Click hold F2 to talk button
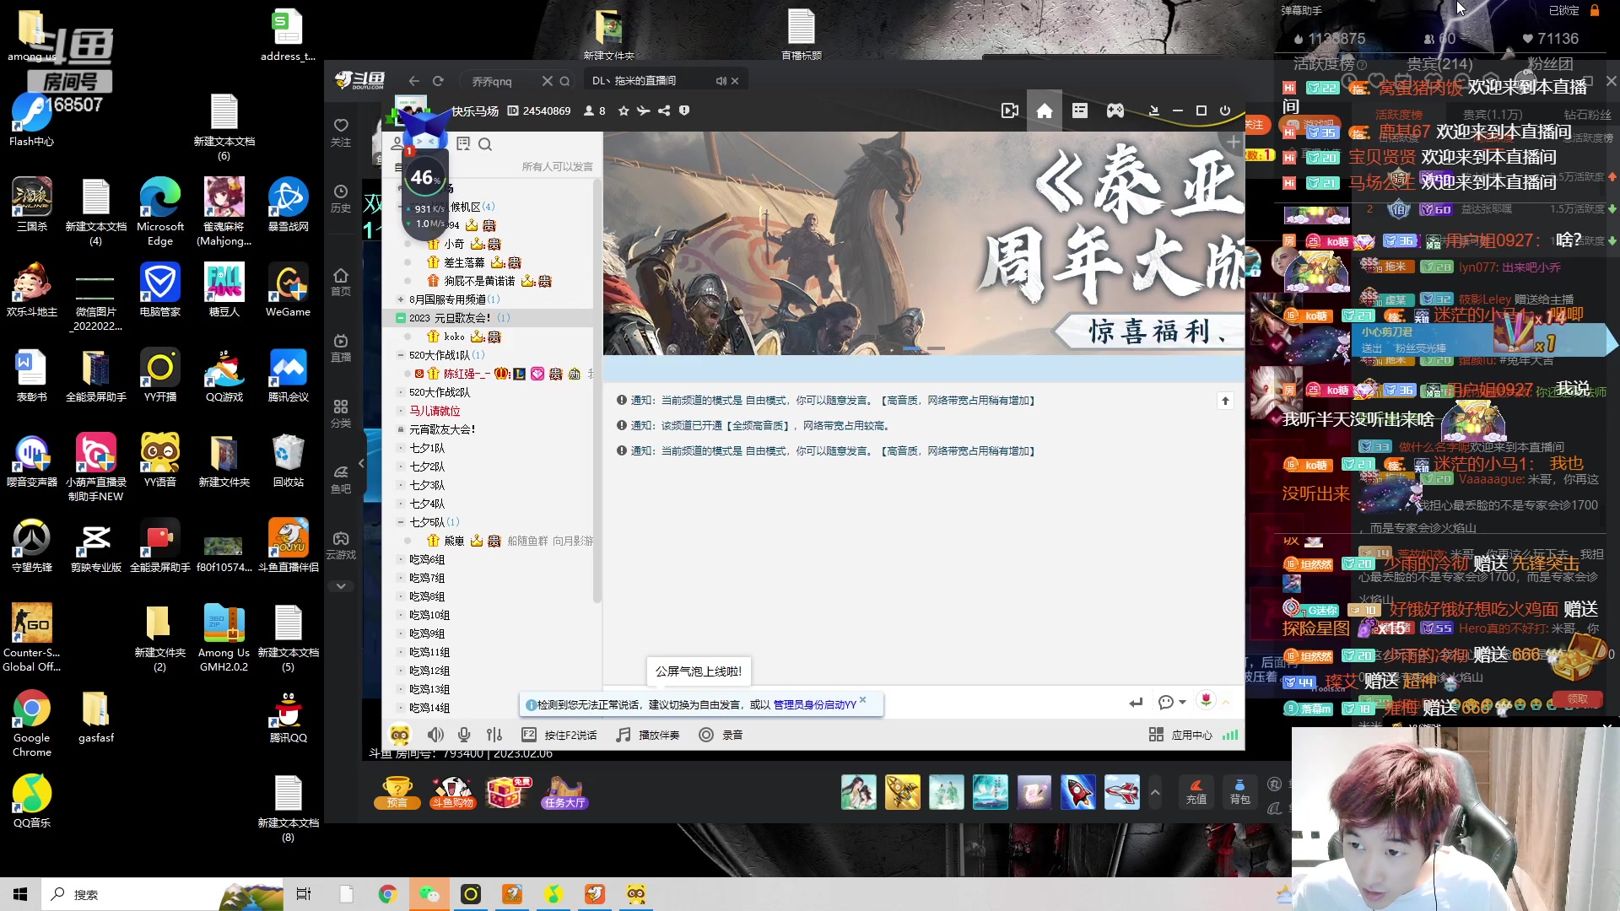The image size is (1620, 911). pyautogui.click(x=559, y=735)
